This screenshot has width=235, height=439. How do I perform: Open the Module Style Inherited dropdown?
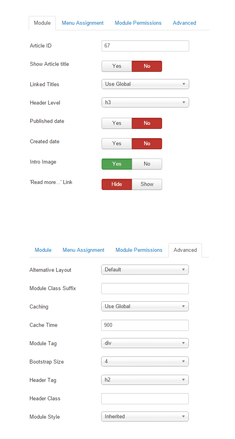pyautogui.click(x=145, y=416)
